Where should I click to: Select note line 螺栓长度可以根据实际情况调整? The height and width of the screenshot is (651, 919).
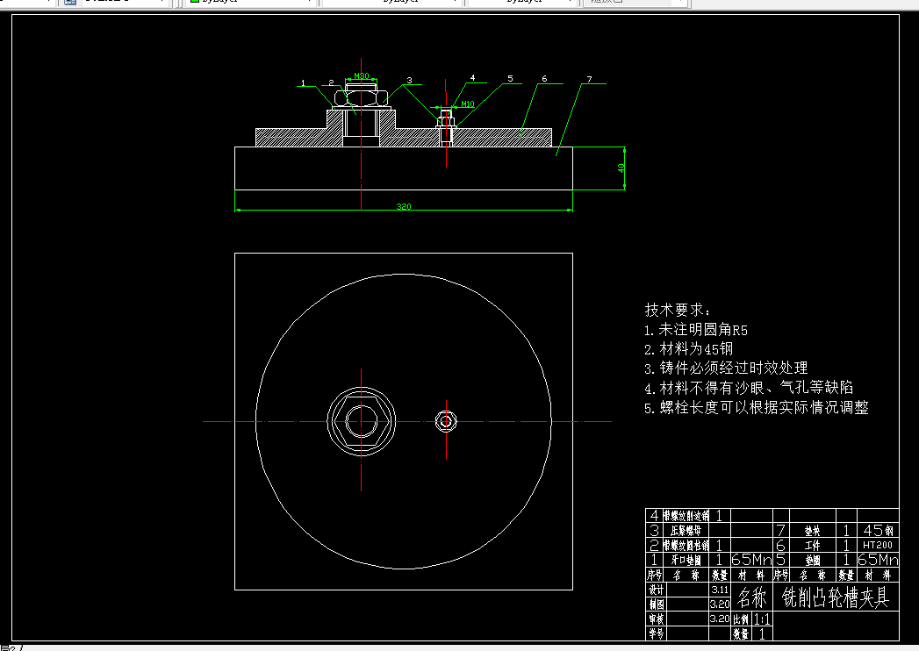pyautogui.click(x=757, y=407)
